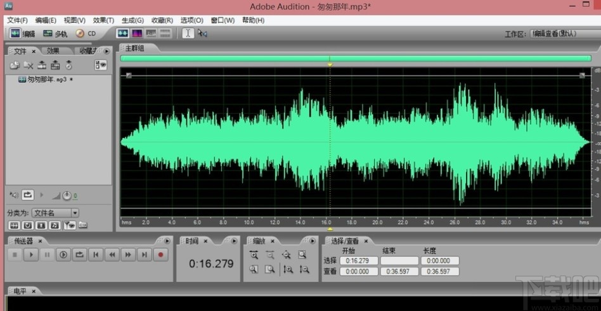Click Play to End circled-play button
The width and height of the screenshot is (601, 311).
pos(63,255)
